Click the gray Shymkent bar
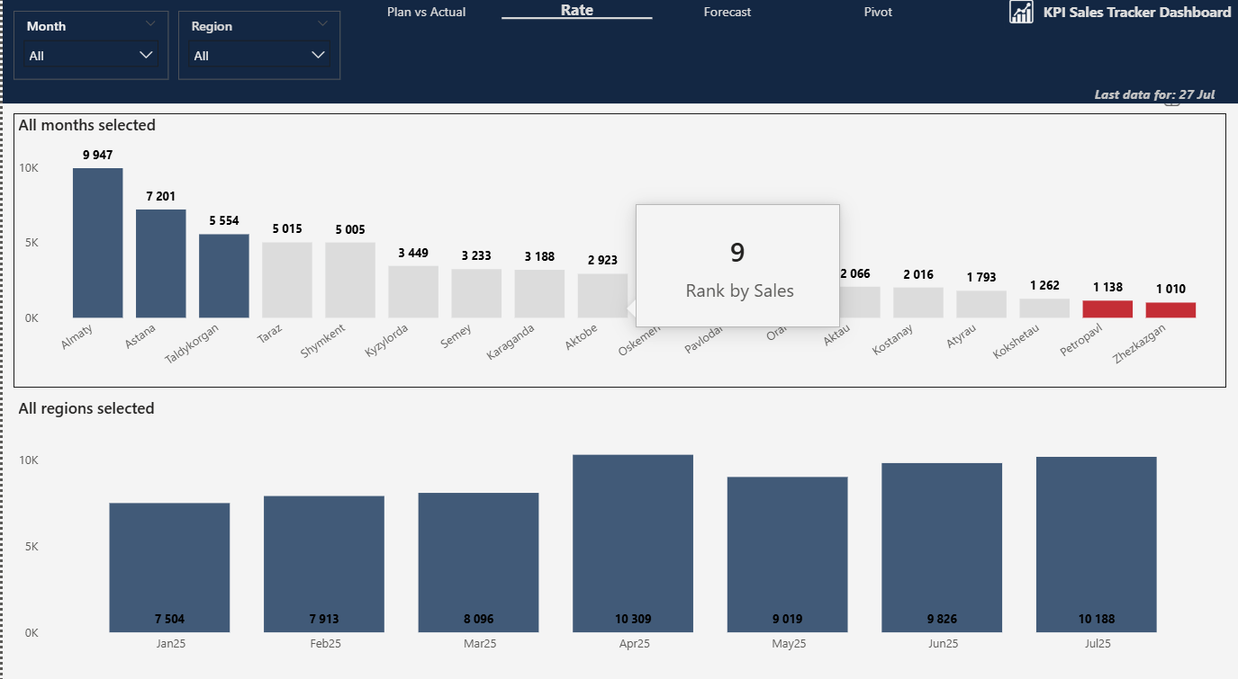This screenshot has height=679, width=1238. pos(349,280)
